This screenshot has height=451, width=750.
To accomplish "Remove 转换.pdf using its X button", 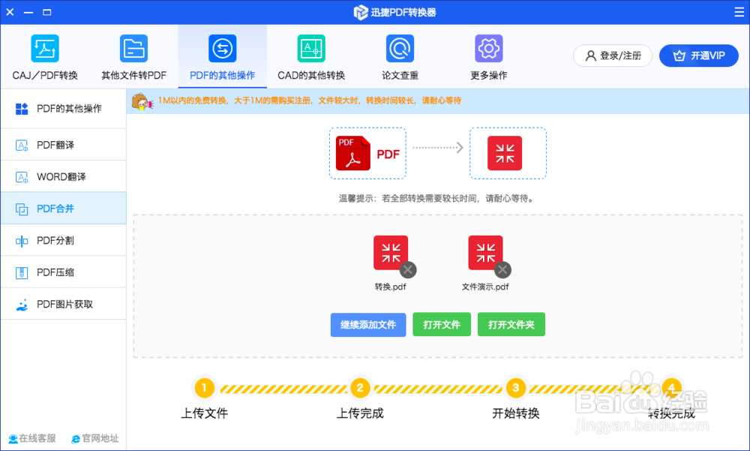I will click(x=409, y=270).
